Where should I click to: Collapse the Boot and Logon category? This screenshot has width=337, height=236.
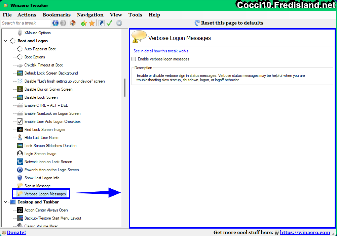click(6, 41)
